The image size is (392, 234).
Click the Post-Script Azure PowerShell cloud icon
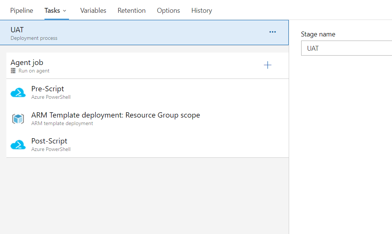18,145
